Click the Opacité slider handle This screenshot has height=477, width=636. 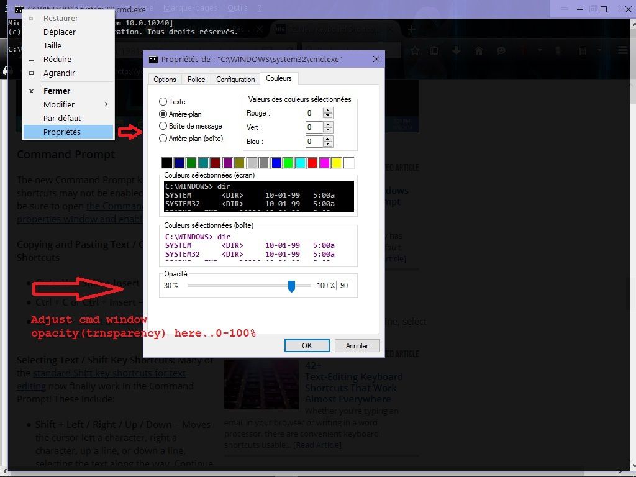tap(291, 286)
